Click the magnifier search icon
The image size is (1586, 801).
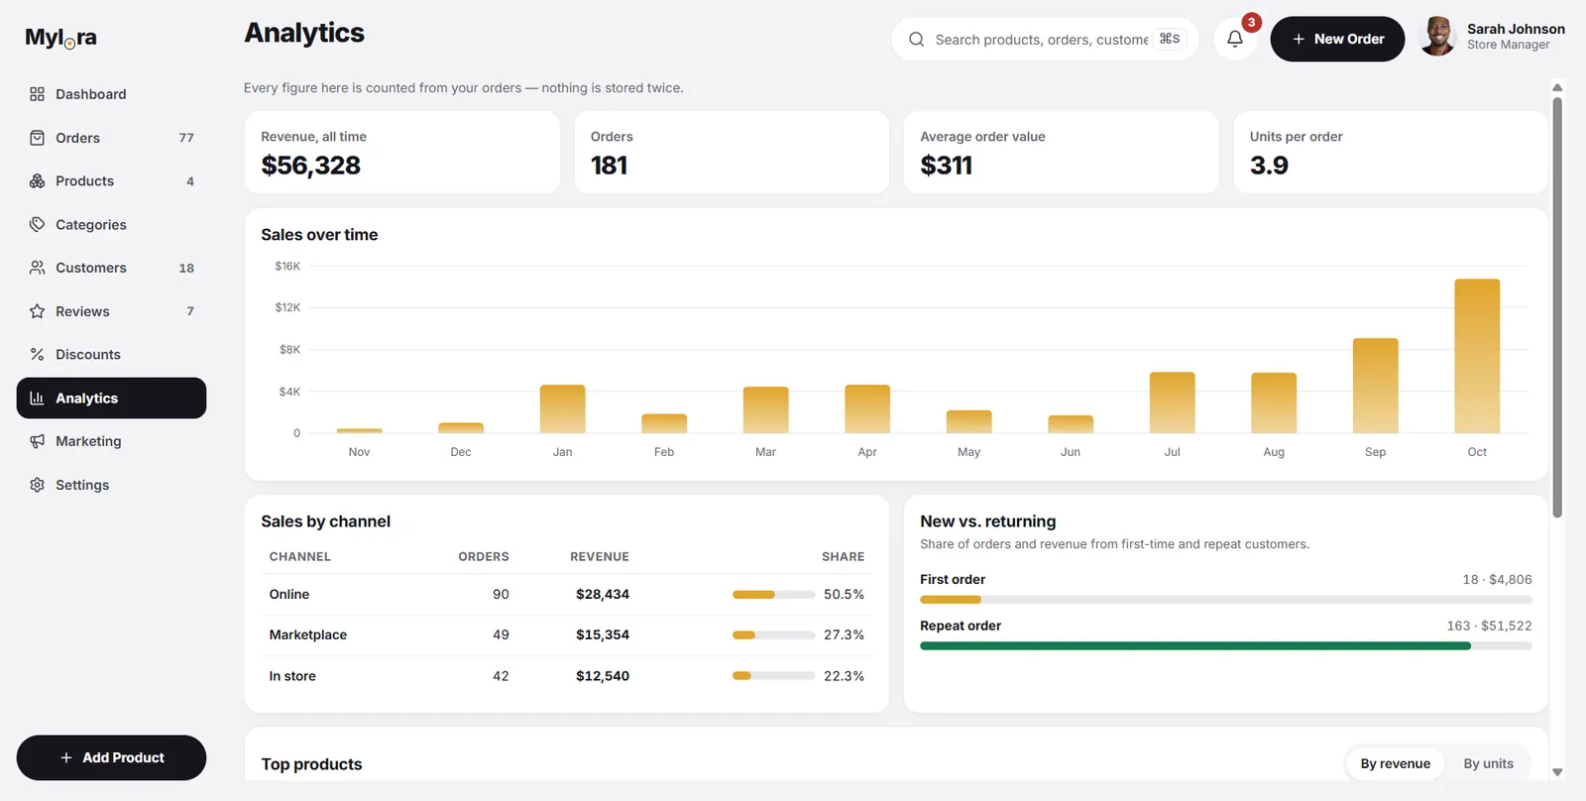[x=917, y=40]
